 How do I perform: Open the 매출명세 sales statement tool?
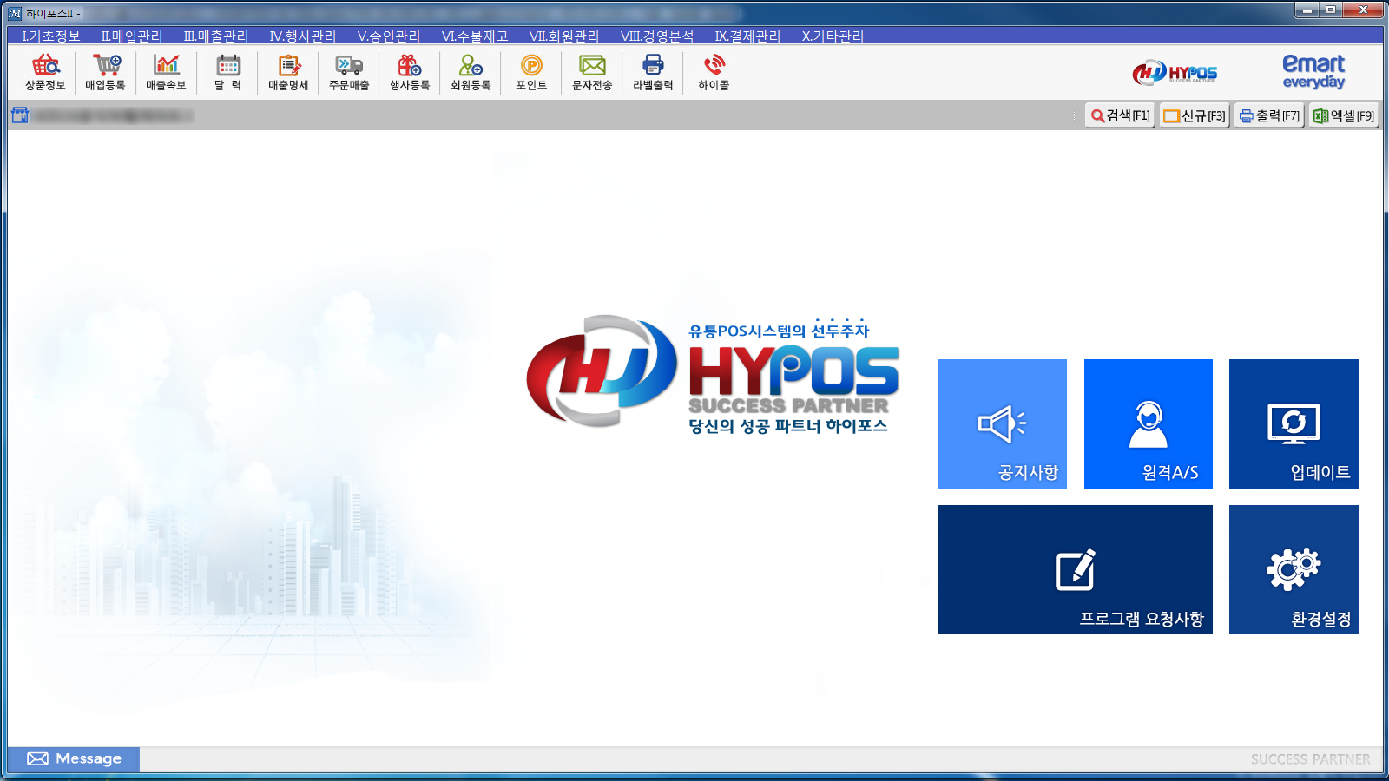coord(288,73)
